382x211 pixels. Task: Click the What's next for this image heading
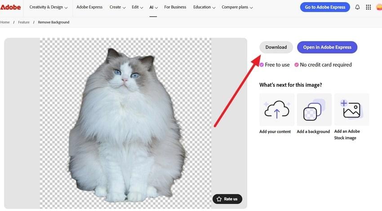click(x=290, y=85)
